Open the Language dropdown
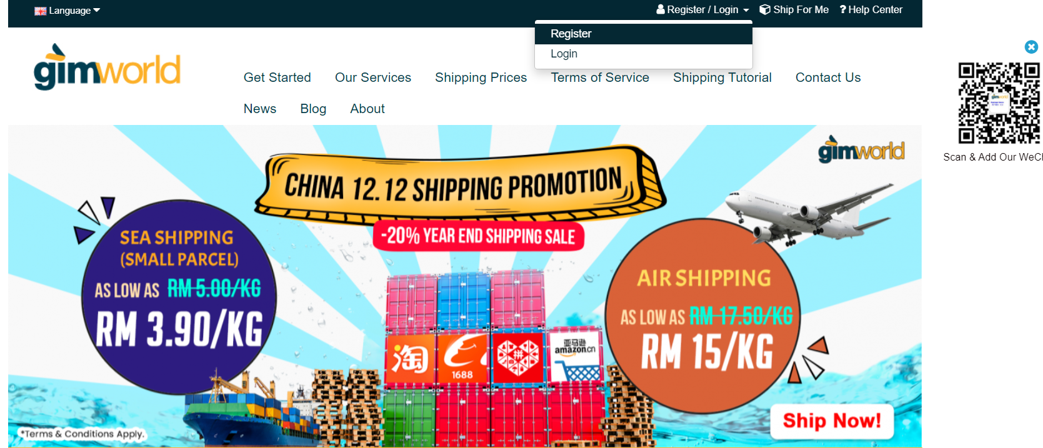This screenshot has height=448, width=1043. (x=67, y=11)
